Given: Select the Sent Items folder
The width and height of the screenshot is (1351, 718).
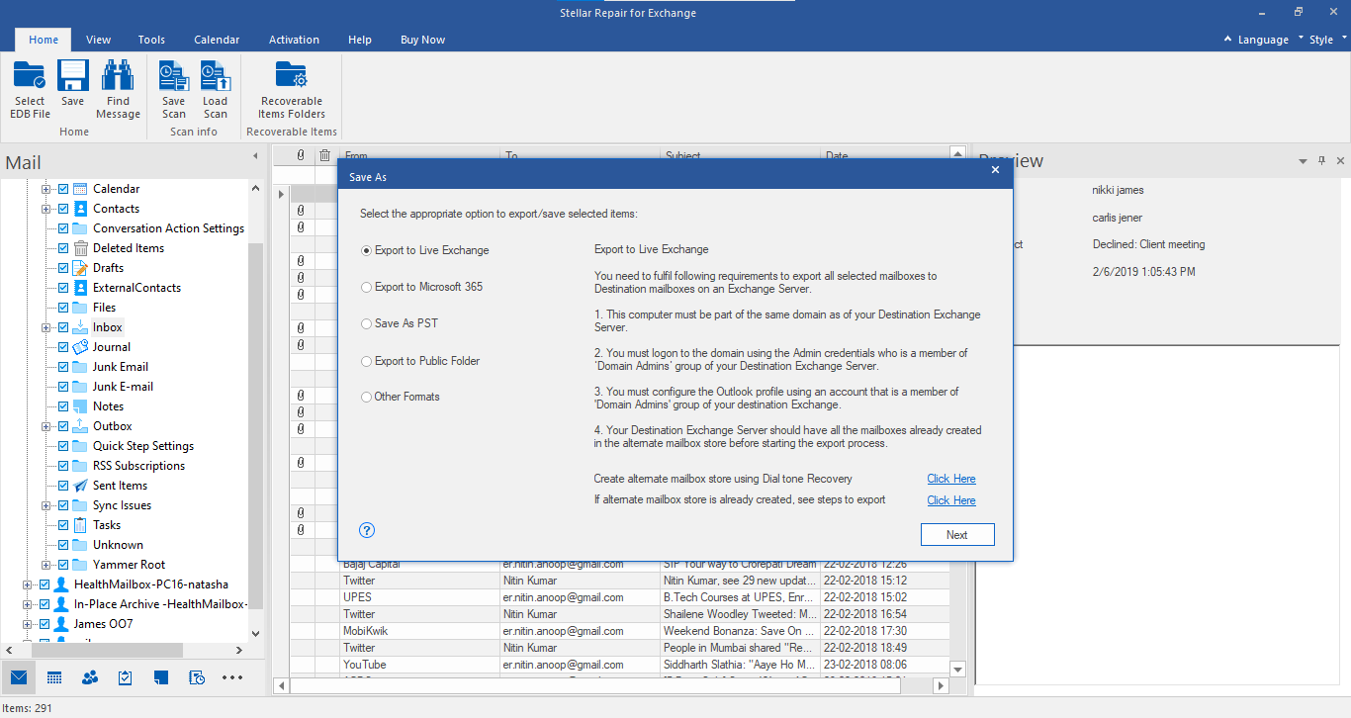Looking at the screenshot, I should 120,486.
